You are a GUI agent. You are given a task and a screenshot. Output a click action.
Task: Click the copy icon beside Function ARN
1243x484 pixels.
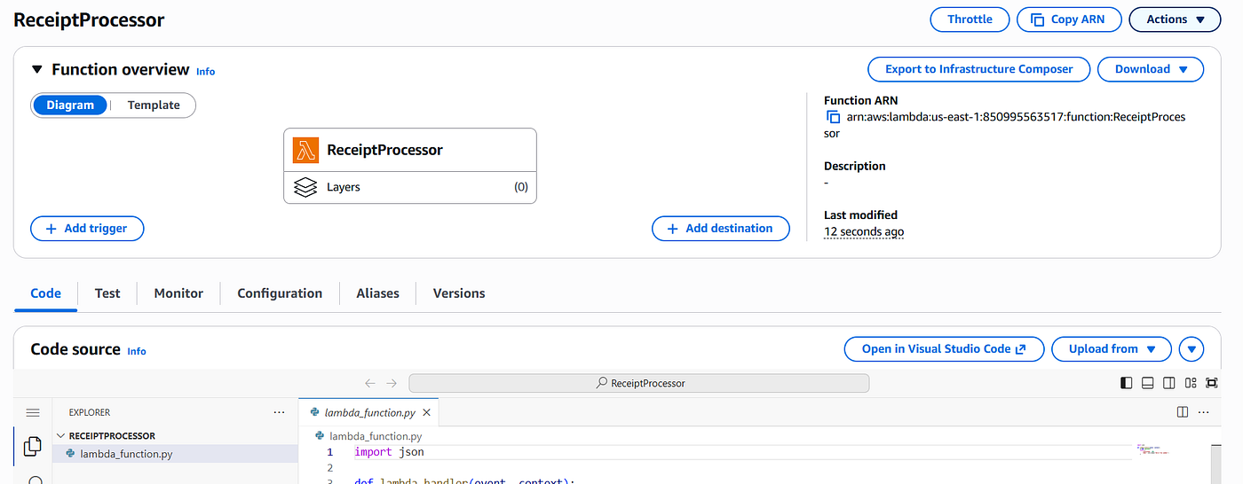tap(833, 117)
